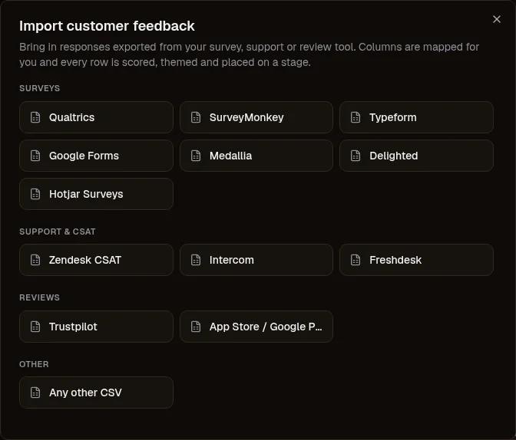Click the file icon beside Zendesk CSAT
This screenshot has width=516, height=440.
click(35, 260)
